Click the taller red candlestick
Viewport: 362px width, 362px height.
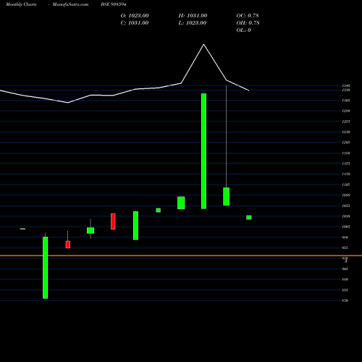click(x=113, y=222)
